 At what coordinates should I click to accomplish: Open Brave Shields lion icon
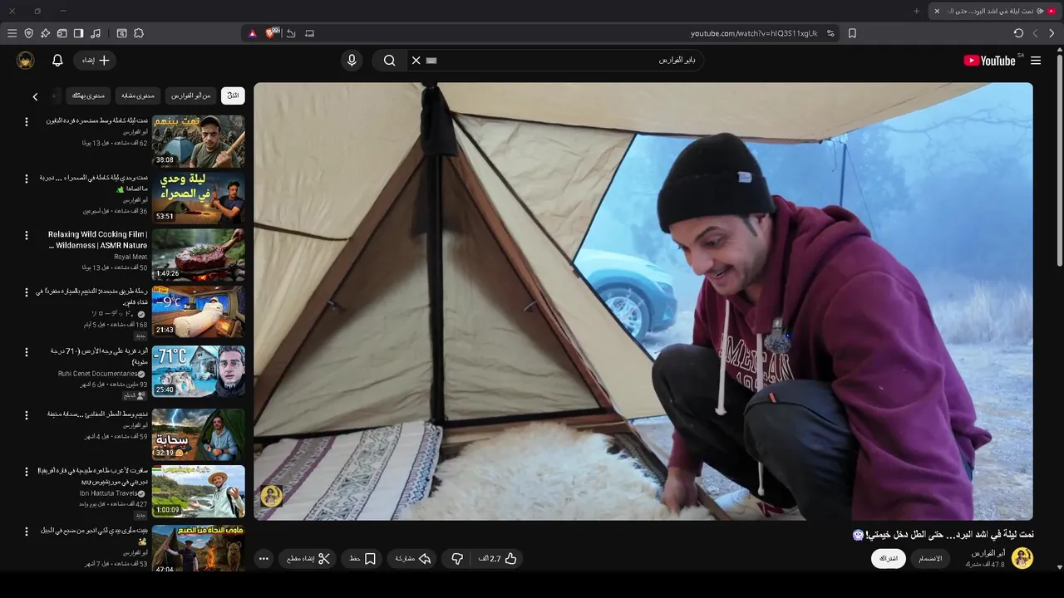270,33
